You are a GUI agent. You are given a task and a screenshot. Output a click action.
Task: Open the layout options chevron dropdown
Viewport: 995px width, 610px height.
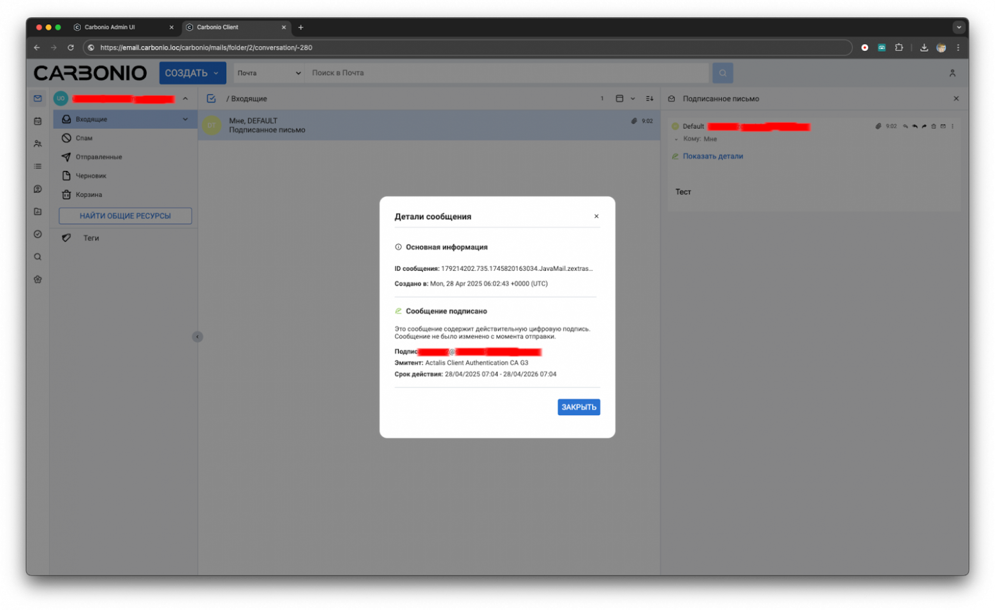633,99
